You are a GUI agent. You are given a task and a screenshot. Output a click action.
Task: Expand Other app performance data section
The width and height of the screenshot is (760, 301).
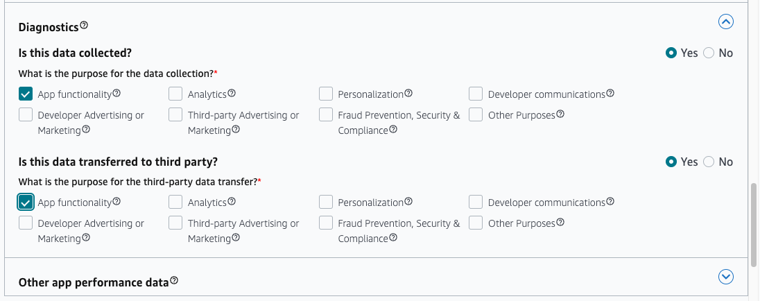click(725, 277)
